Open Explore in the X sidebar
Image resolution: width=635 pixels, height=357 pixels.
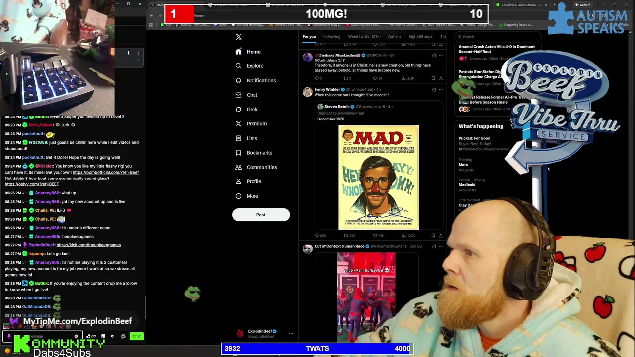[250, 66]
